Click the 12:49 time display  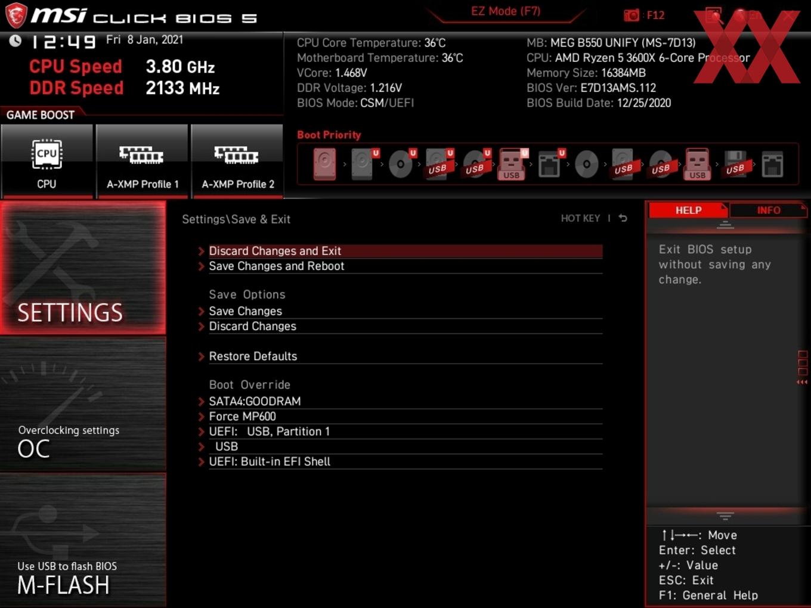(x=63, y=42)
